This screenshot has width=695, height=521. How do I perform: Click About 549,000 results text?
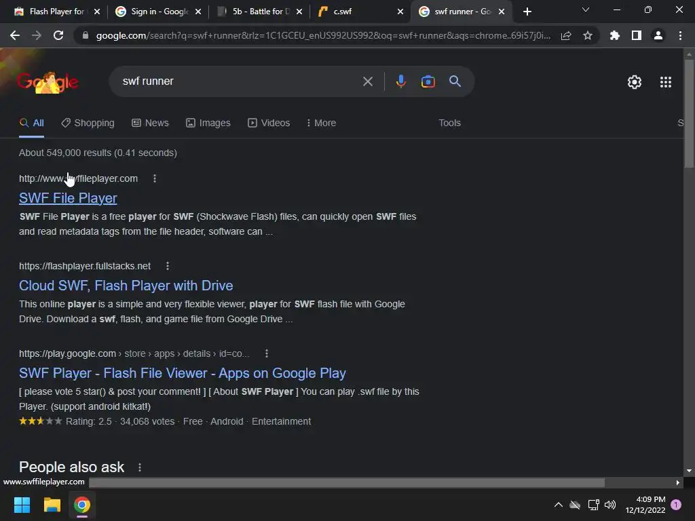[x=98, y=153]
